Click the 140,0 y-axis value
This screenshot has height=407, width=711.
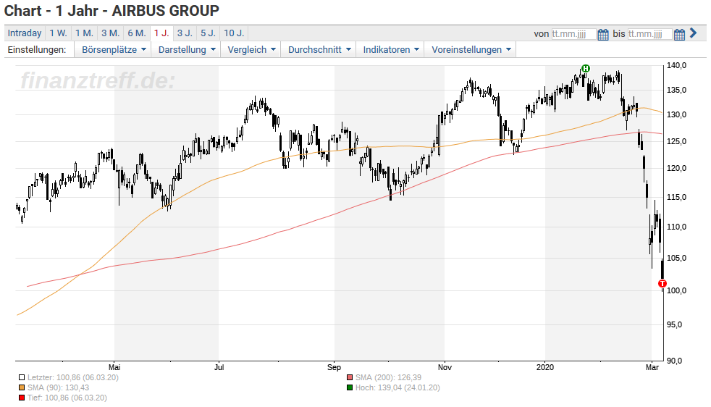coord(676,65)
